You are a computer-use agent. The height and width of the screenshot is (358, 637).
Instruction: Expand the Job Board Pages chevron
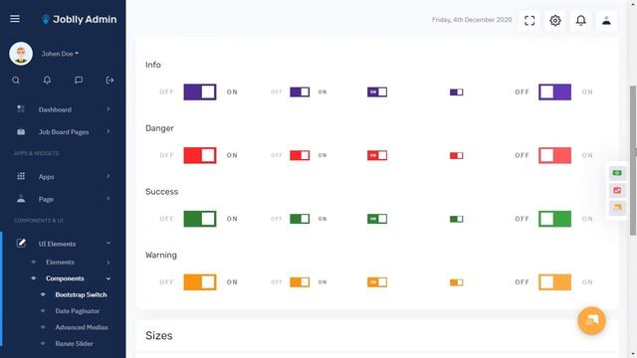coord(108,131)
